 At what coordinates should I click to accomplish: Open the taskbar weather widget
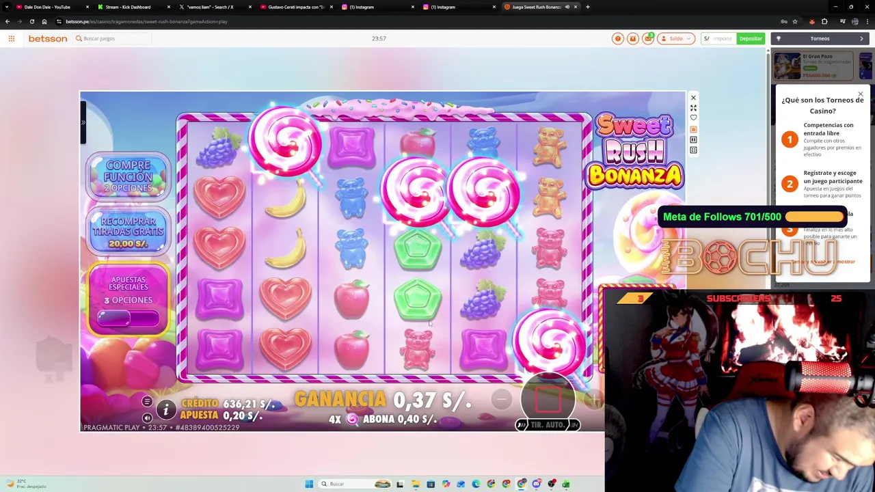coord(27,484)
